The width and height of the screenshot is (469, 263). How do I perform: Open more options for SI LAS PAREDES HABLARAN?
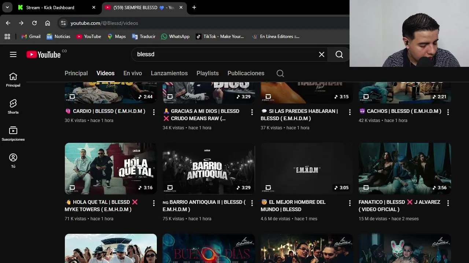tap(350, 112)
